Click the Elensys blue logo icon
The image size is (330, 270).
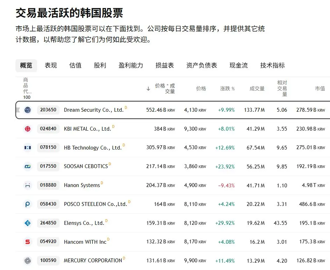pos(28,223)
